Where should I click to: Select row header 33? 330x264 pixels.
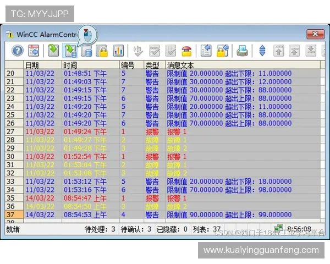[14, 182]
